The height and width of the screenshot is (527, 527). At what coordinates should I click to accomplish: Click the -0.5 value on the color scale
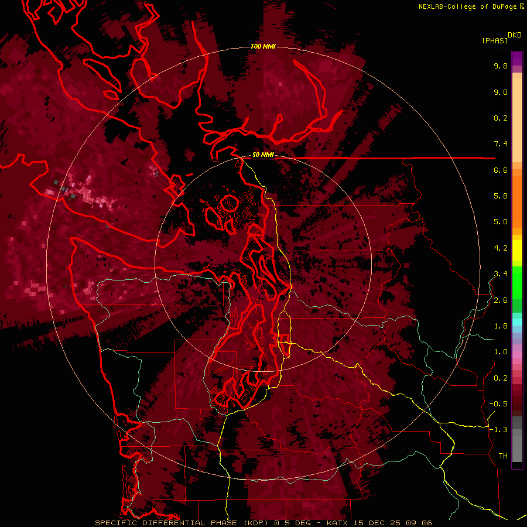[x=498, y=404]
